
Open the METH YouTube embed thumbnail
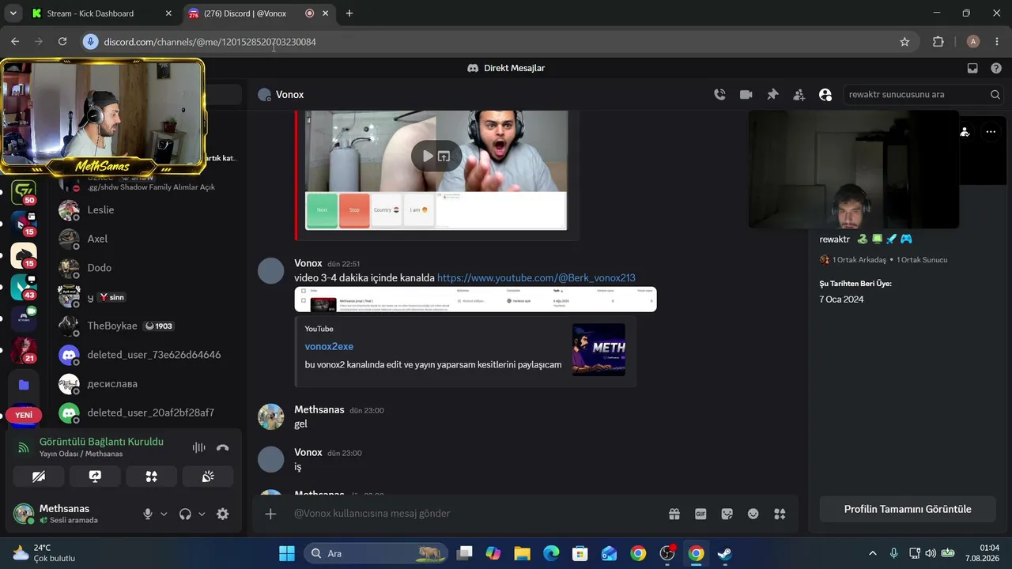(599, 349)
